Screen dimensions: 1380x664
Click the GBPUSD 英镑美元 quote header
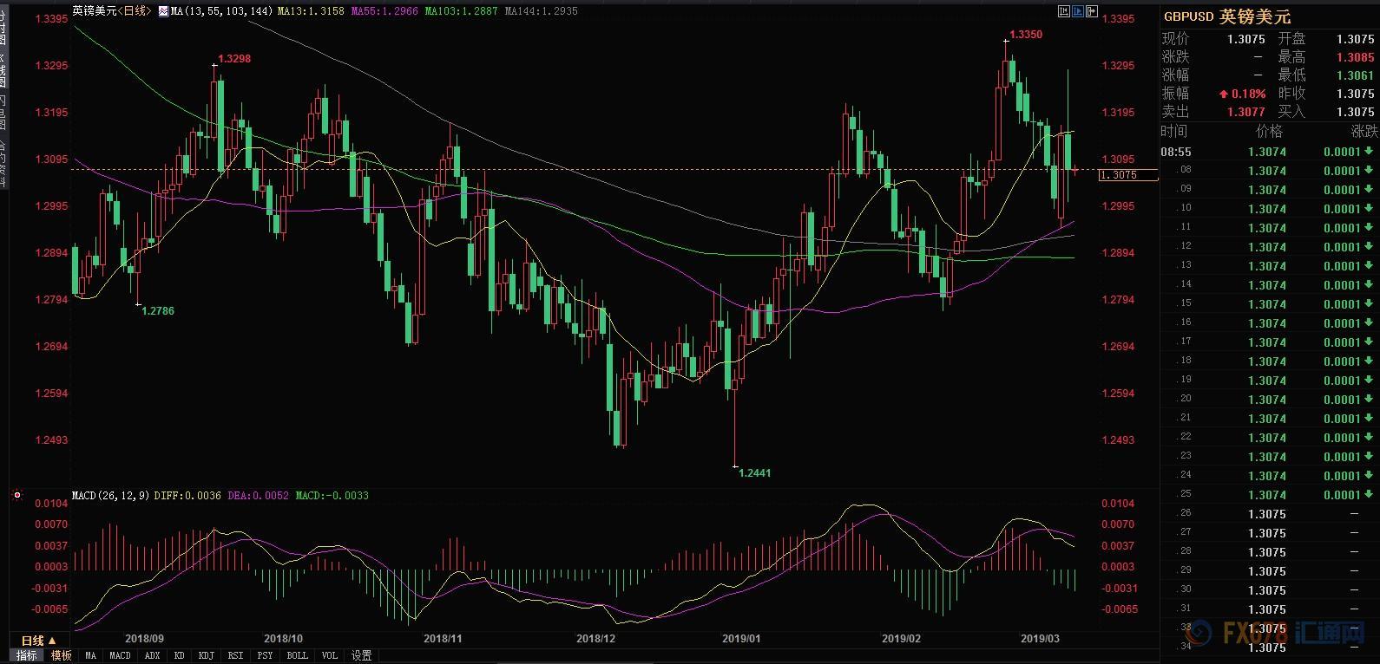click(x=1226, y=16)
